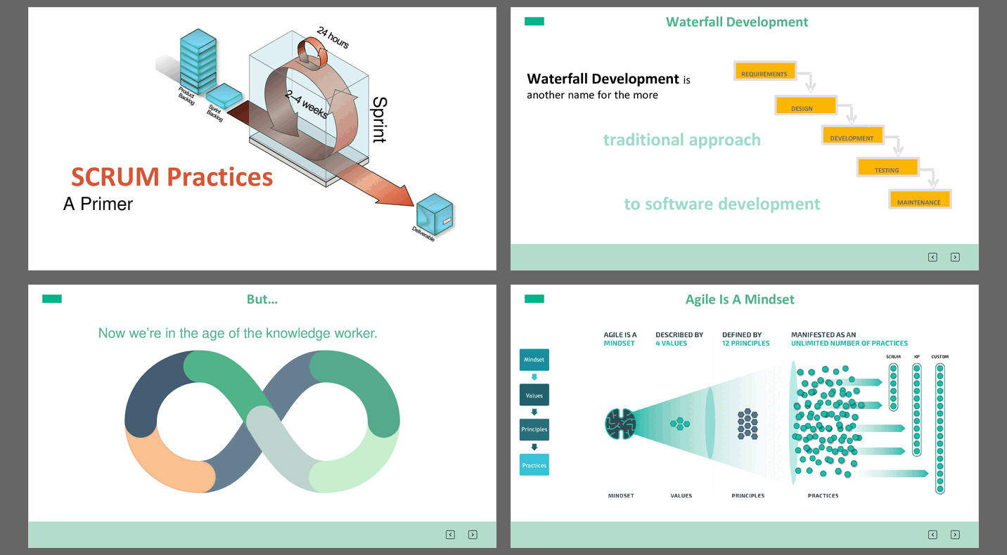Click the previous arrow on the Waterfall Development slide
The width and height of the screenshot is (1007, 555).
click(x=932, y=257)
